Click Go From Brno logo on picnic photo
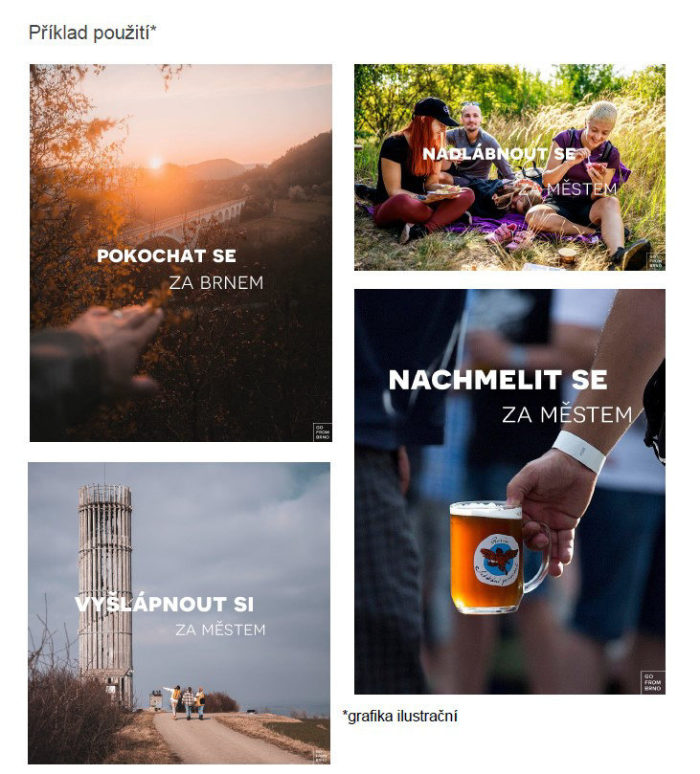The image size is (700, 774). click(655, 261)
